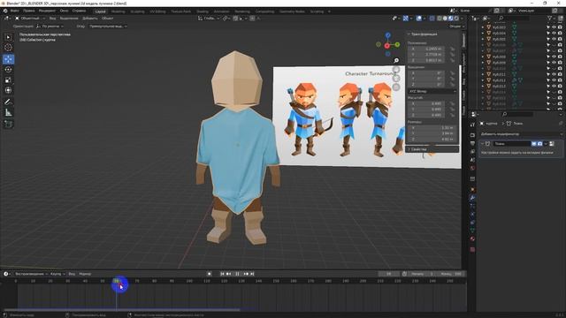Click the Ткань modifier name field
The height and width of the screenshot is (318, 566).
pyautogui.click(x=512, y=143)
